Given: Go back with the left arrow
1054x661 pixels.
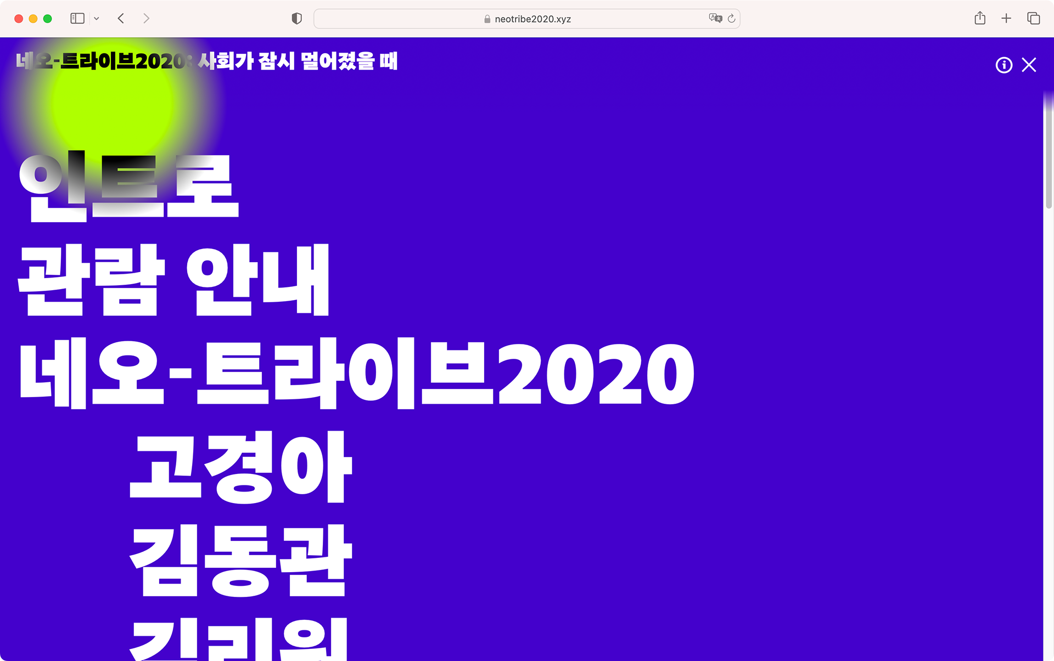Looking at the screenshot, I should coord(121,19).
